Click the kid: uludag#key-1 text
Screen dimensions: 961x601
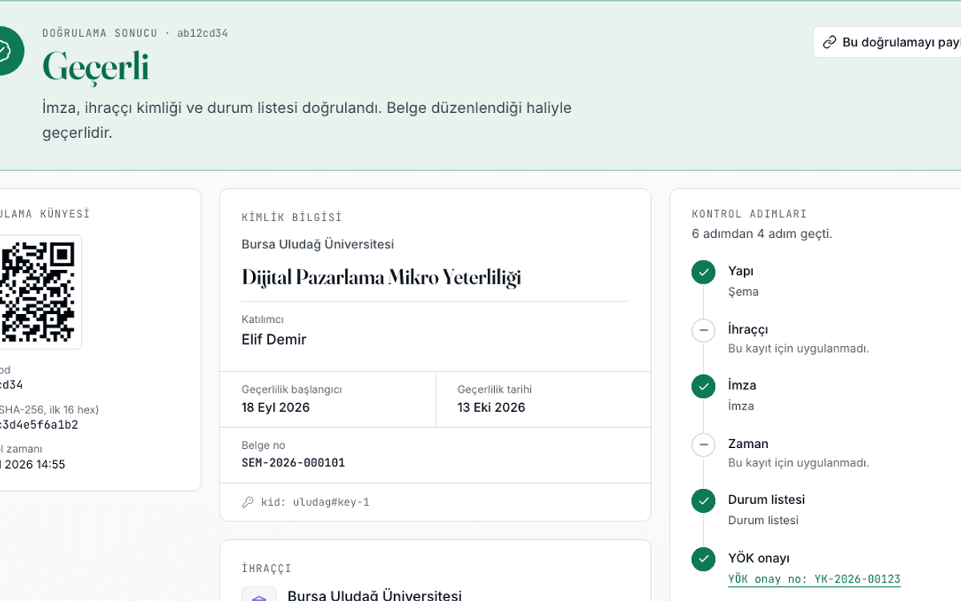point(315,502)
